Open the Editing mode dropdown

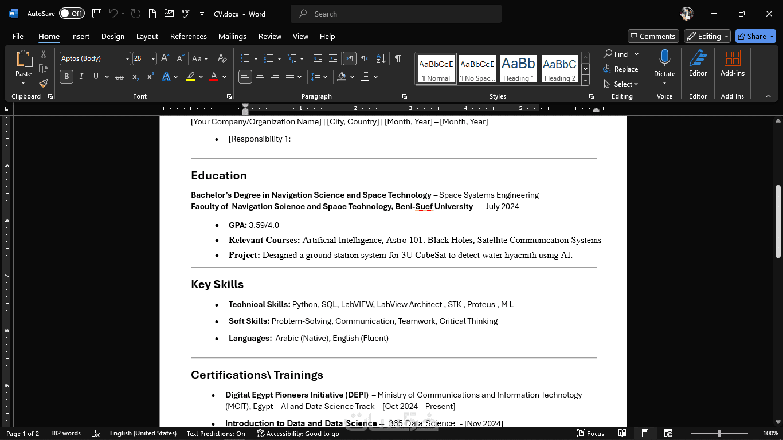click(707, 36)
